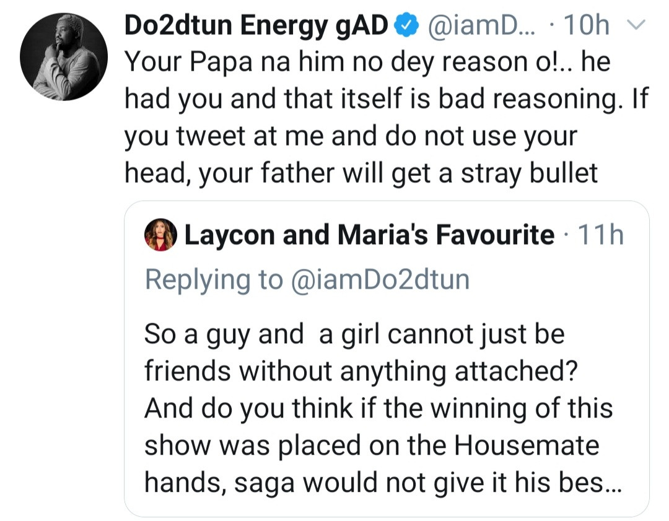Viewport: 669px width, 521px height.
Task: Click the line "friends without anything attached?"
Action: (361, 372)
